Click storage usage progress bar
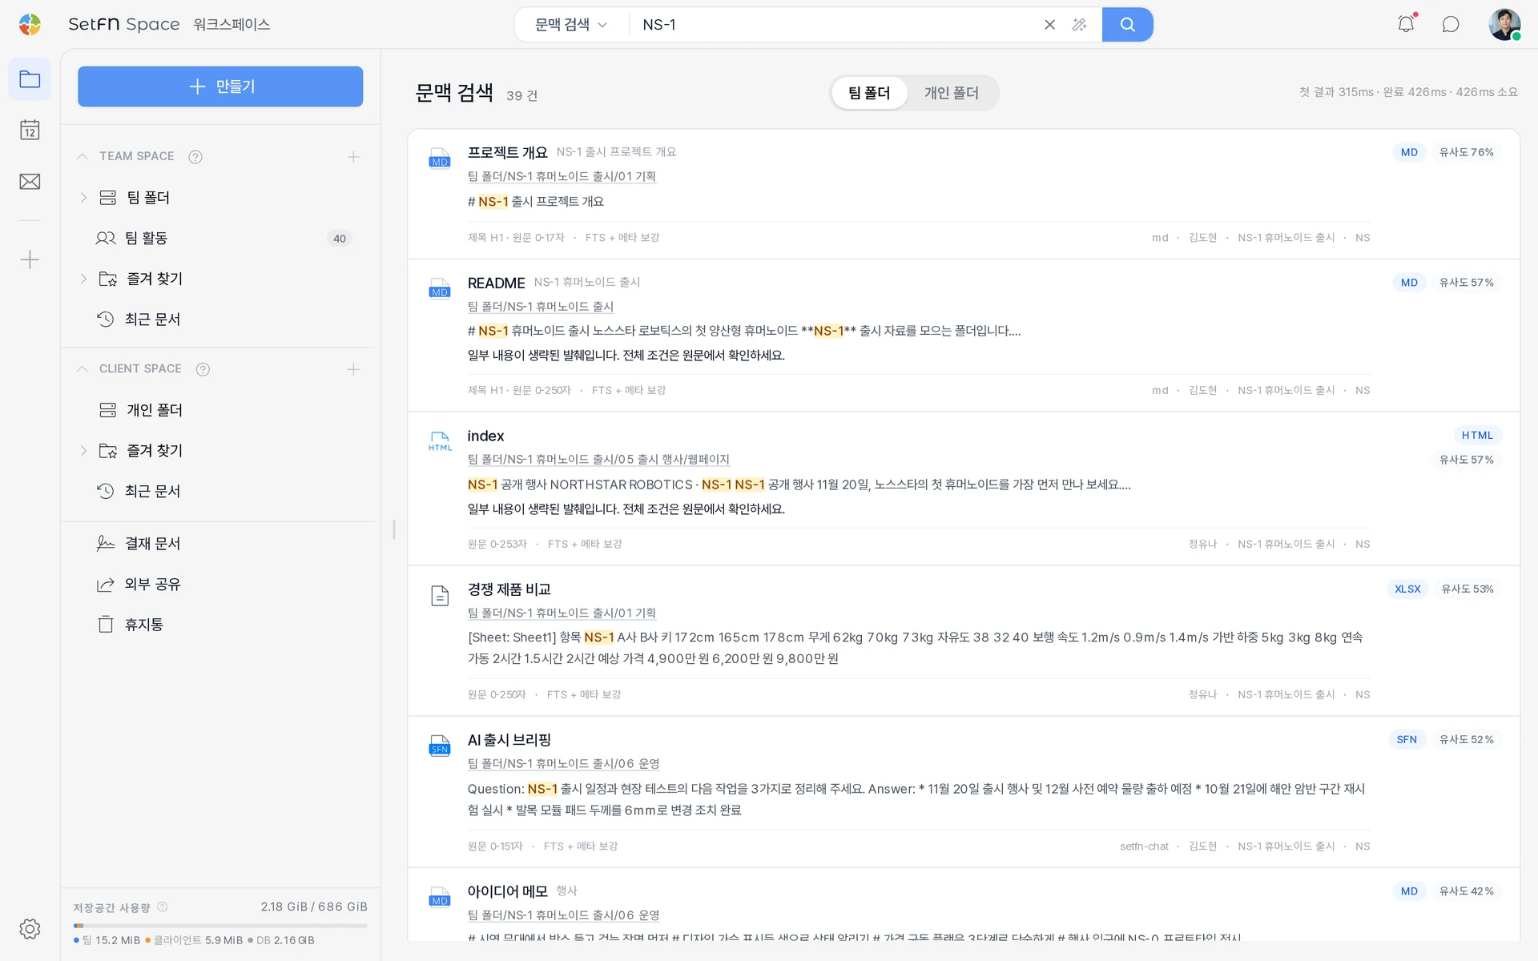The width and height of the screenshot is (1538, 961). tap(220, 925)
